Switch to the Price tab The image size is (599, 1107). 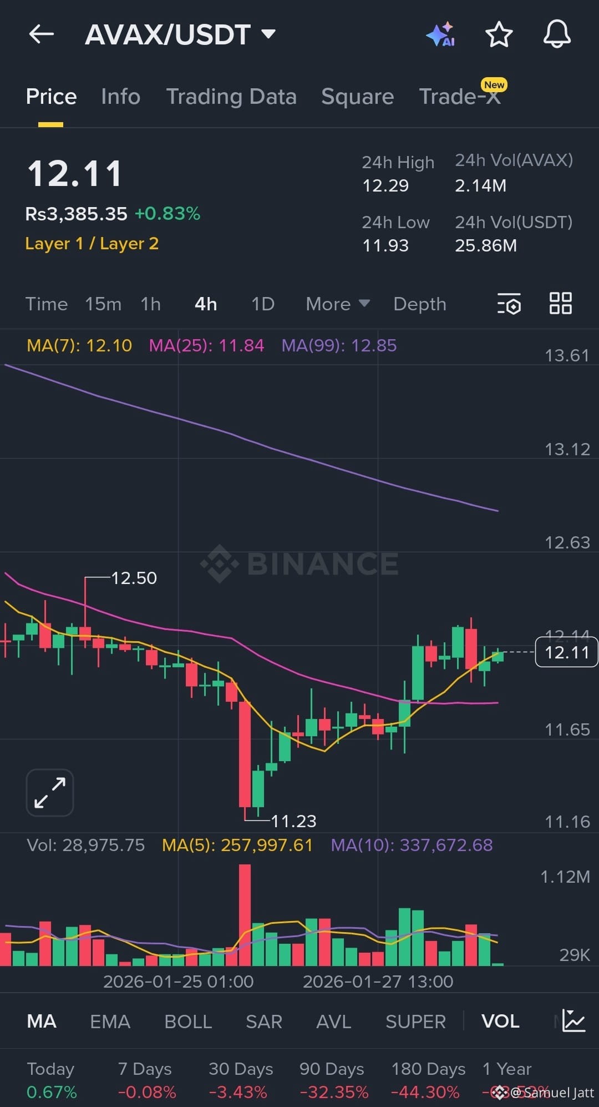pyautogui.click(x=51, y=97)
